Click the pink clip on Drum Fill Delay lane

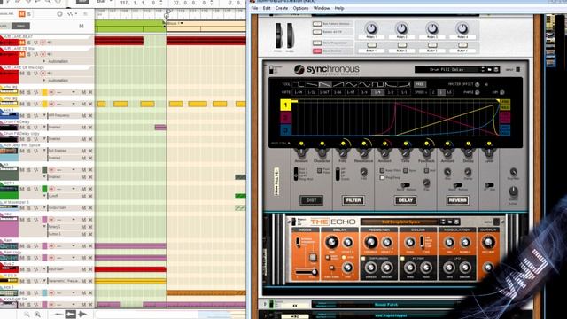pos(160,128)
